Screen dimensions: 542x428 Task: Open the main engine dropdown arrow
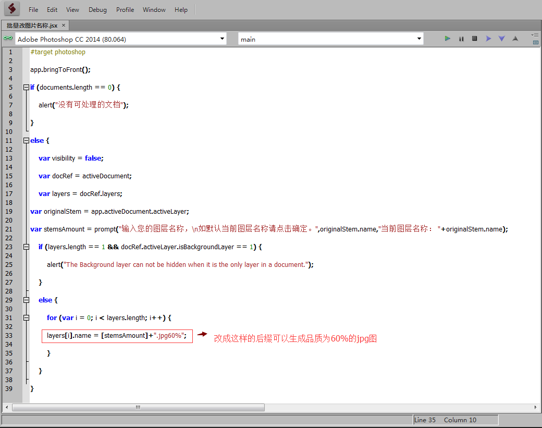[x=419, y=39]
